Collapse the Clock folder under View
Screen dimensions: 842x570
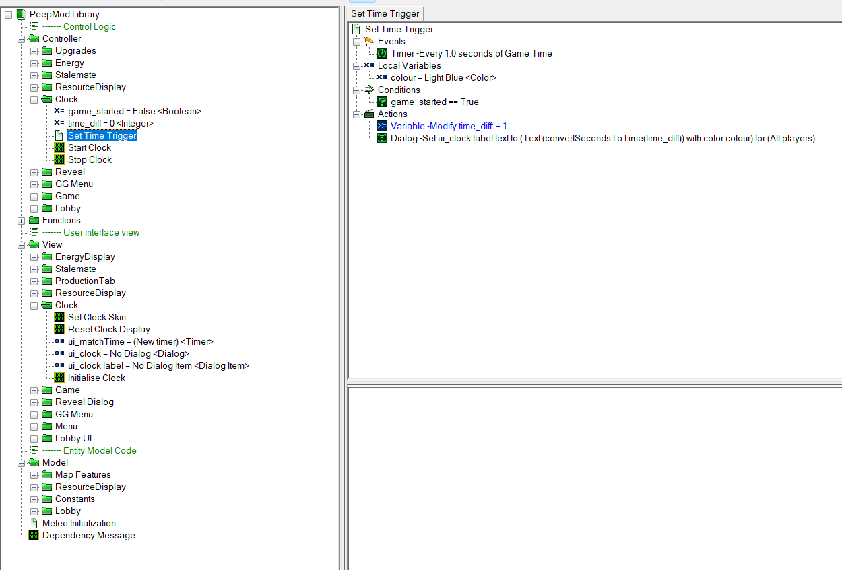(34, 305)
